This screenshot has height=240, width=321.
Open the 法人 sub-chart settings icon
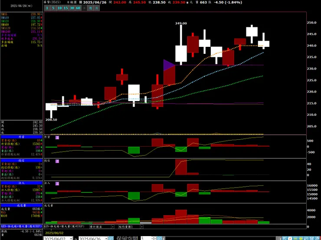(57, 184)
